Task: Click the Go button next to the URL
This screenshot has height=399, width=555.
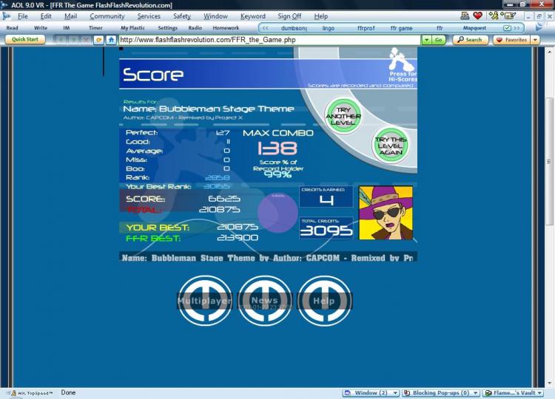Action: pos(439,40)
